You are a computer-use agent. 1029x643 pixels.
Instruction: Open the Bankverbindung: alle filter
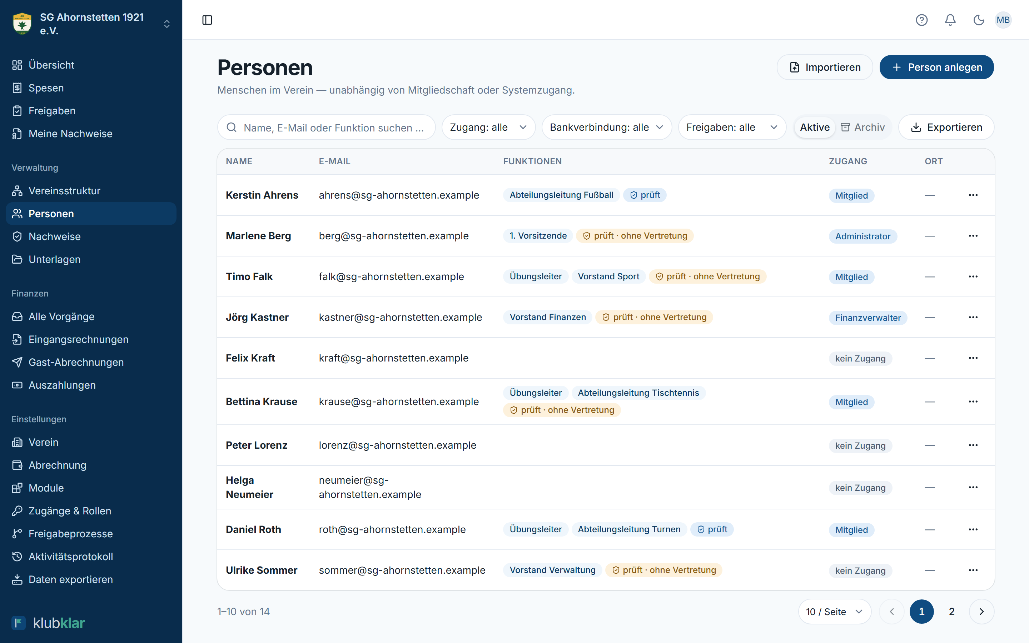[606, 127]
